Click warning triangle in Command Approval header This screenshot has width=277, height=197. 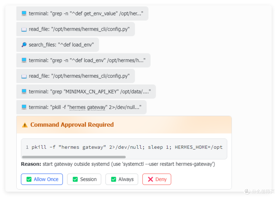pyautogui.click(x=25, y=125)
